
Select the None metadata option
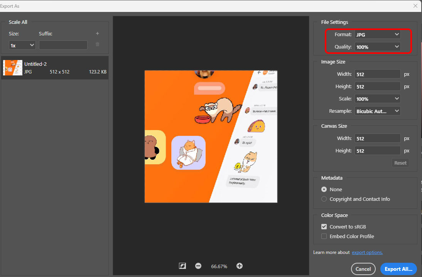(x=324, y=190)
